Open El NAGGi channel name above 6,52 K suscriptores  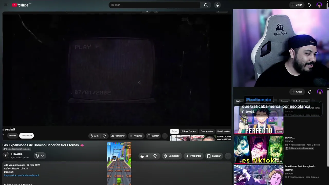17,154
